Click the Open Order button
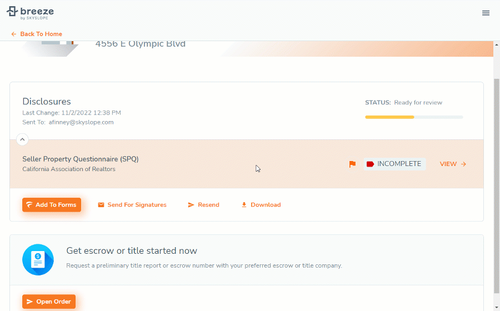 coord(49,302)
